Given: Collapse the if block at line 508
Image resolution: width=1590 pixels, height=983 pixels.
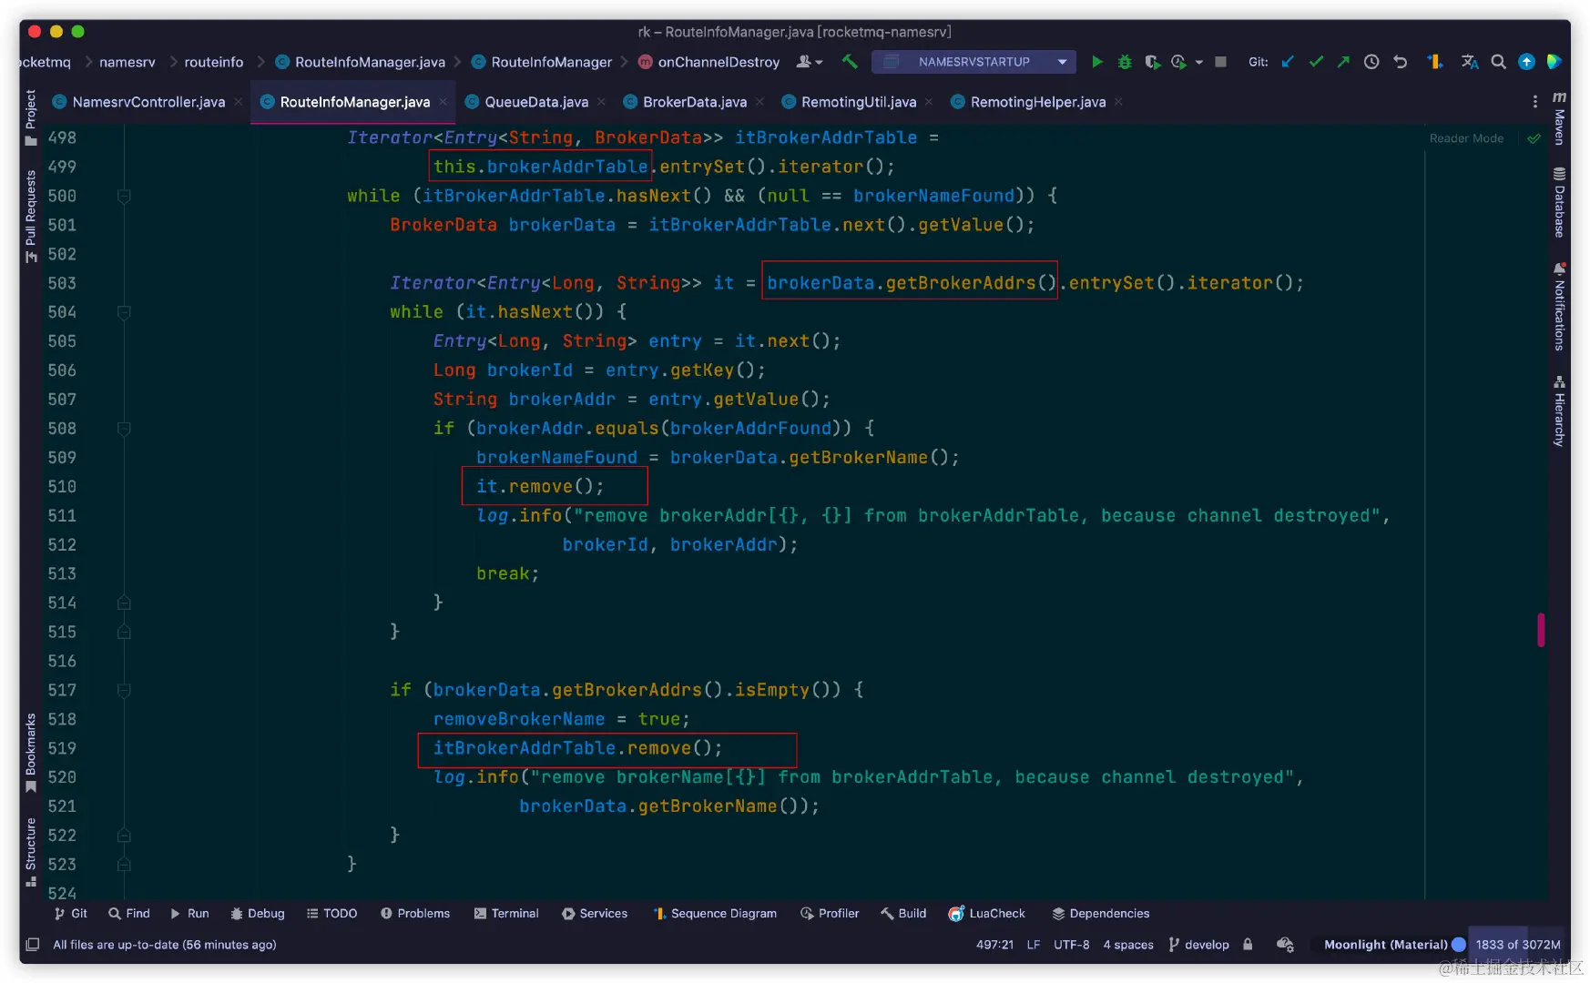Looking at the screenshot, I should pyautogui.click(x=124, y=429).
